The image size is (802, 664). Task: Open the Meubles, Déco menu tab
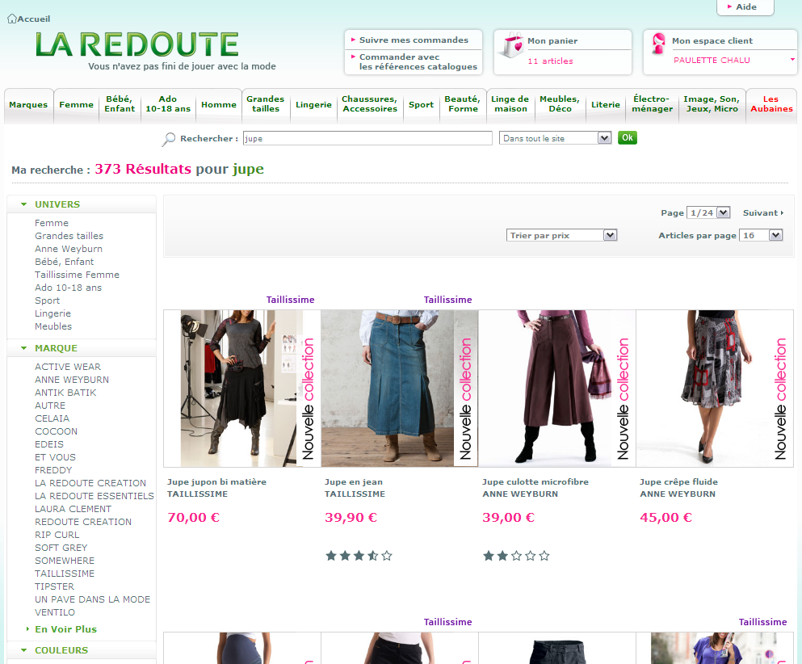tap(560, 104)
